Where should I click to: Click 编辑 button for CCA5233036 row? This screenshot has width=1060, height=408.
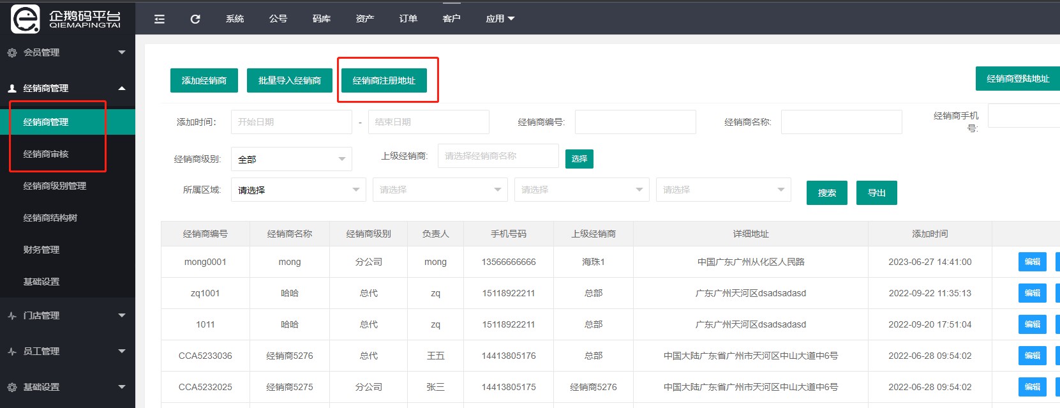1033,356
